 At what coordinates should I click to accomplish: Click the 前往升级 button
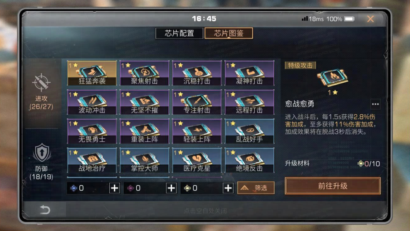[x=333, y=186]
